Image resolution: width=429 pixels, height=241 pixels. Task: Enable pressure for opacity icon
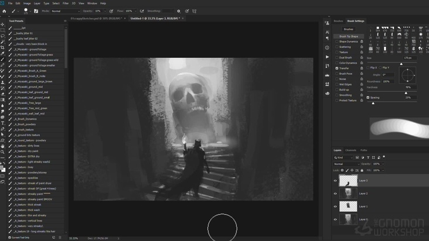tap(111, 11)
